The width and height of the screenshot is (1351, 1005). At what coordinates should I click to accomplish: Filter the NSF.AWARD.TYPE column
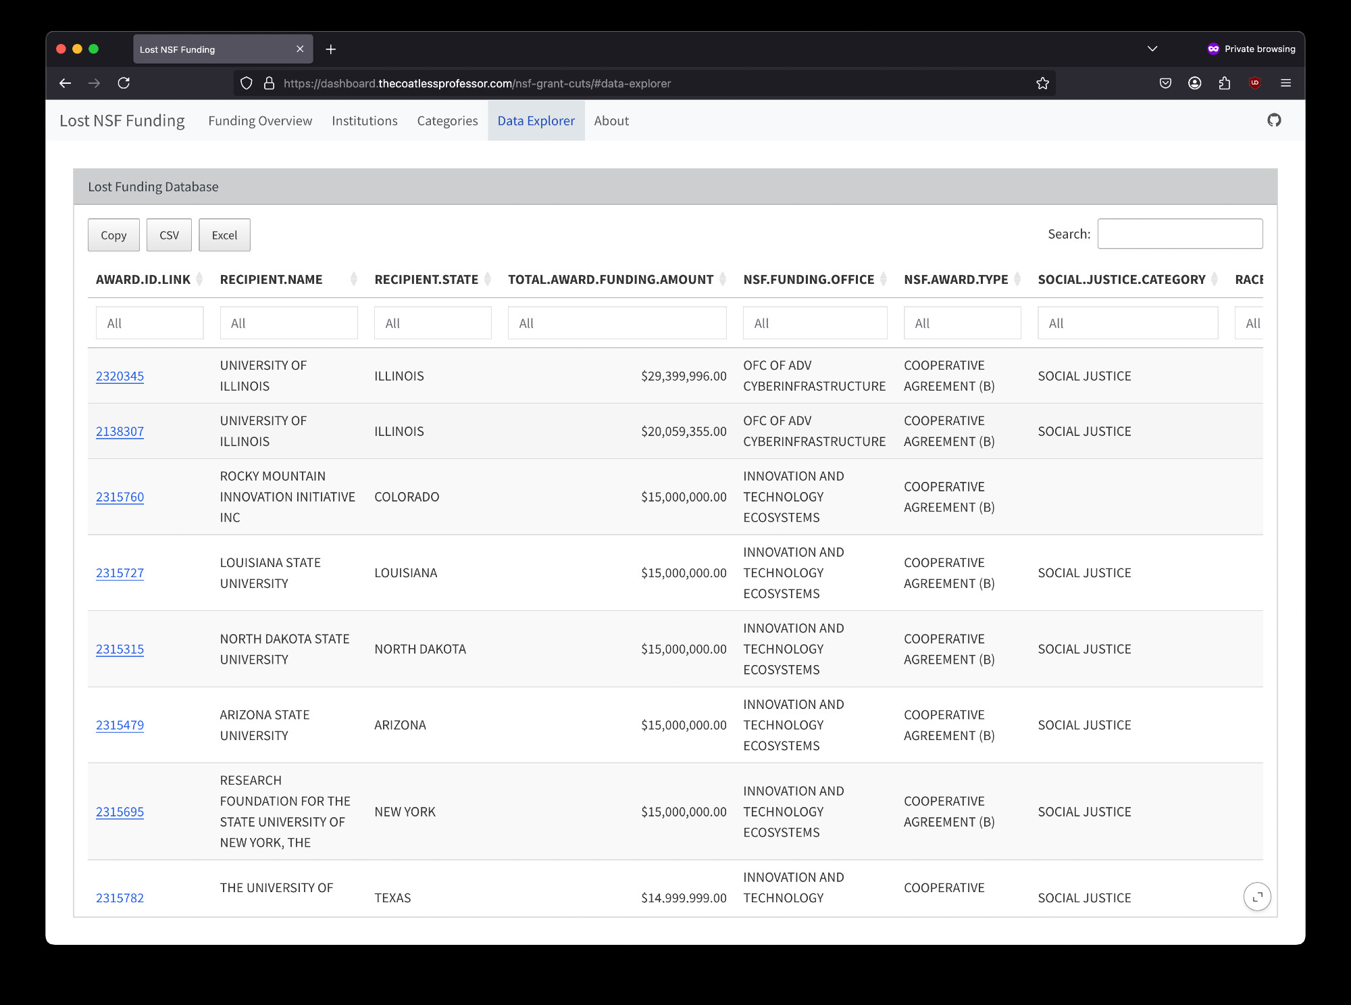pos(963,323)
